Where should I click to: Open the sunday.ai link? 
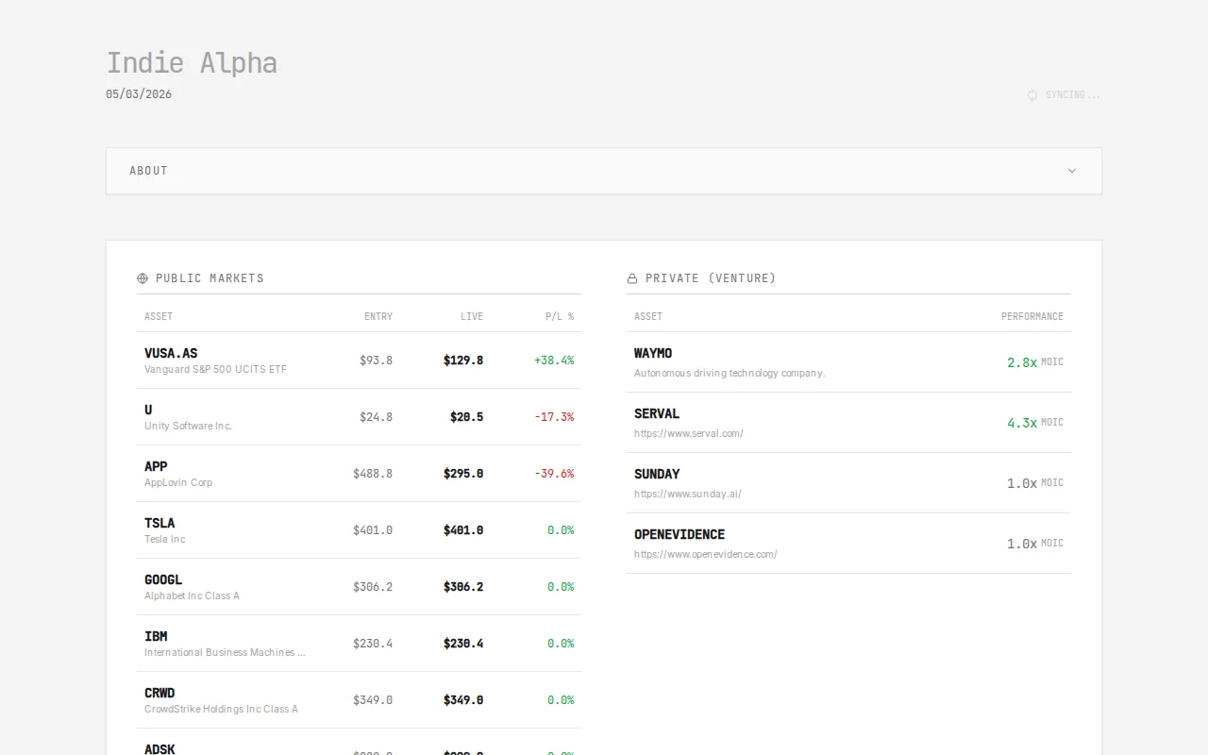tap(688, 494)
